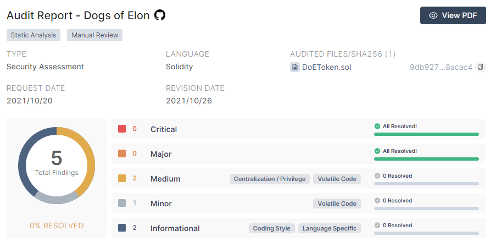Click the dark blue Informational severity swatch
The height and width of the screenshot is (247, 496).
point(122,228)
